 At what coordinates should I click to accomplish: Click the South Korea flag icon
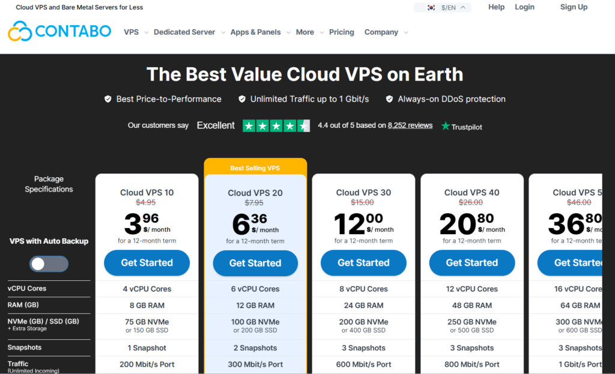(431, 8)
